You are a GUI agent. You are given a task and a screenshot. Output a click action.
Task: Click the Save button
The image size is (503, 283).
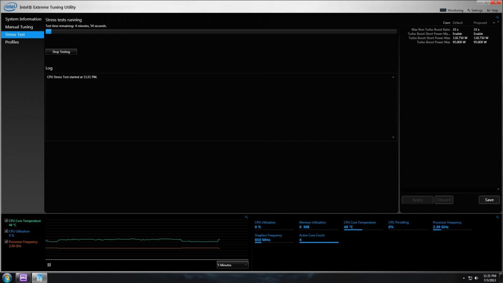point(489,200)
